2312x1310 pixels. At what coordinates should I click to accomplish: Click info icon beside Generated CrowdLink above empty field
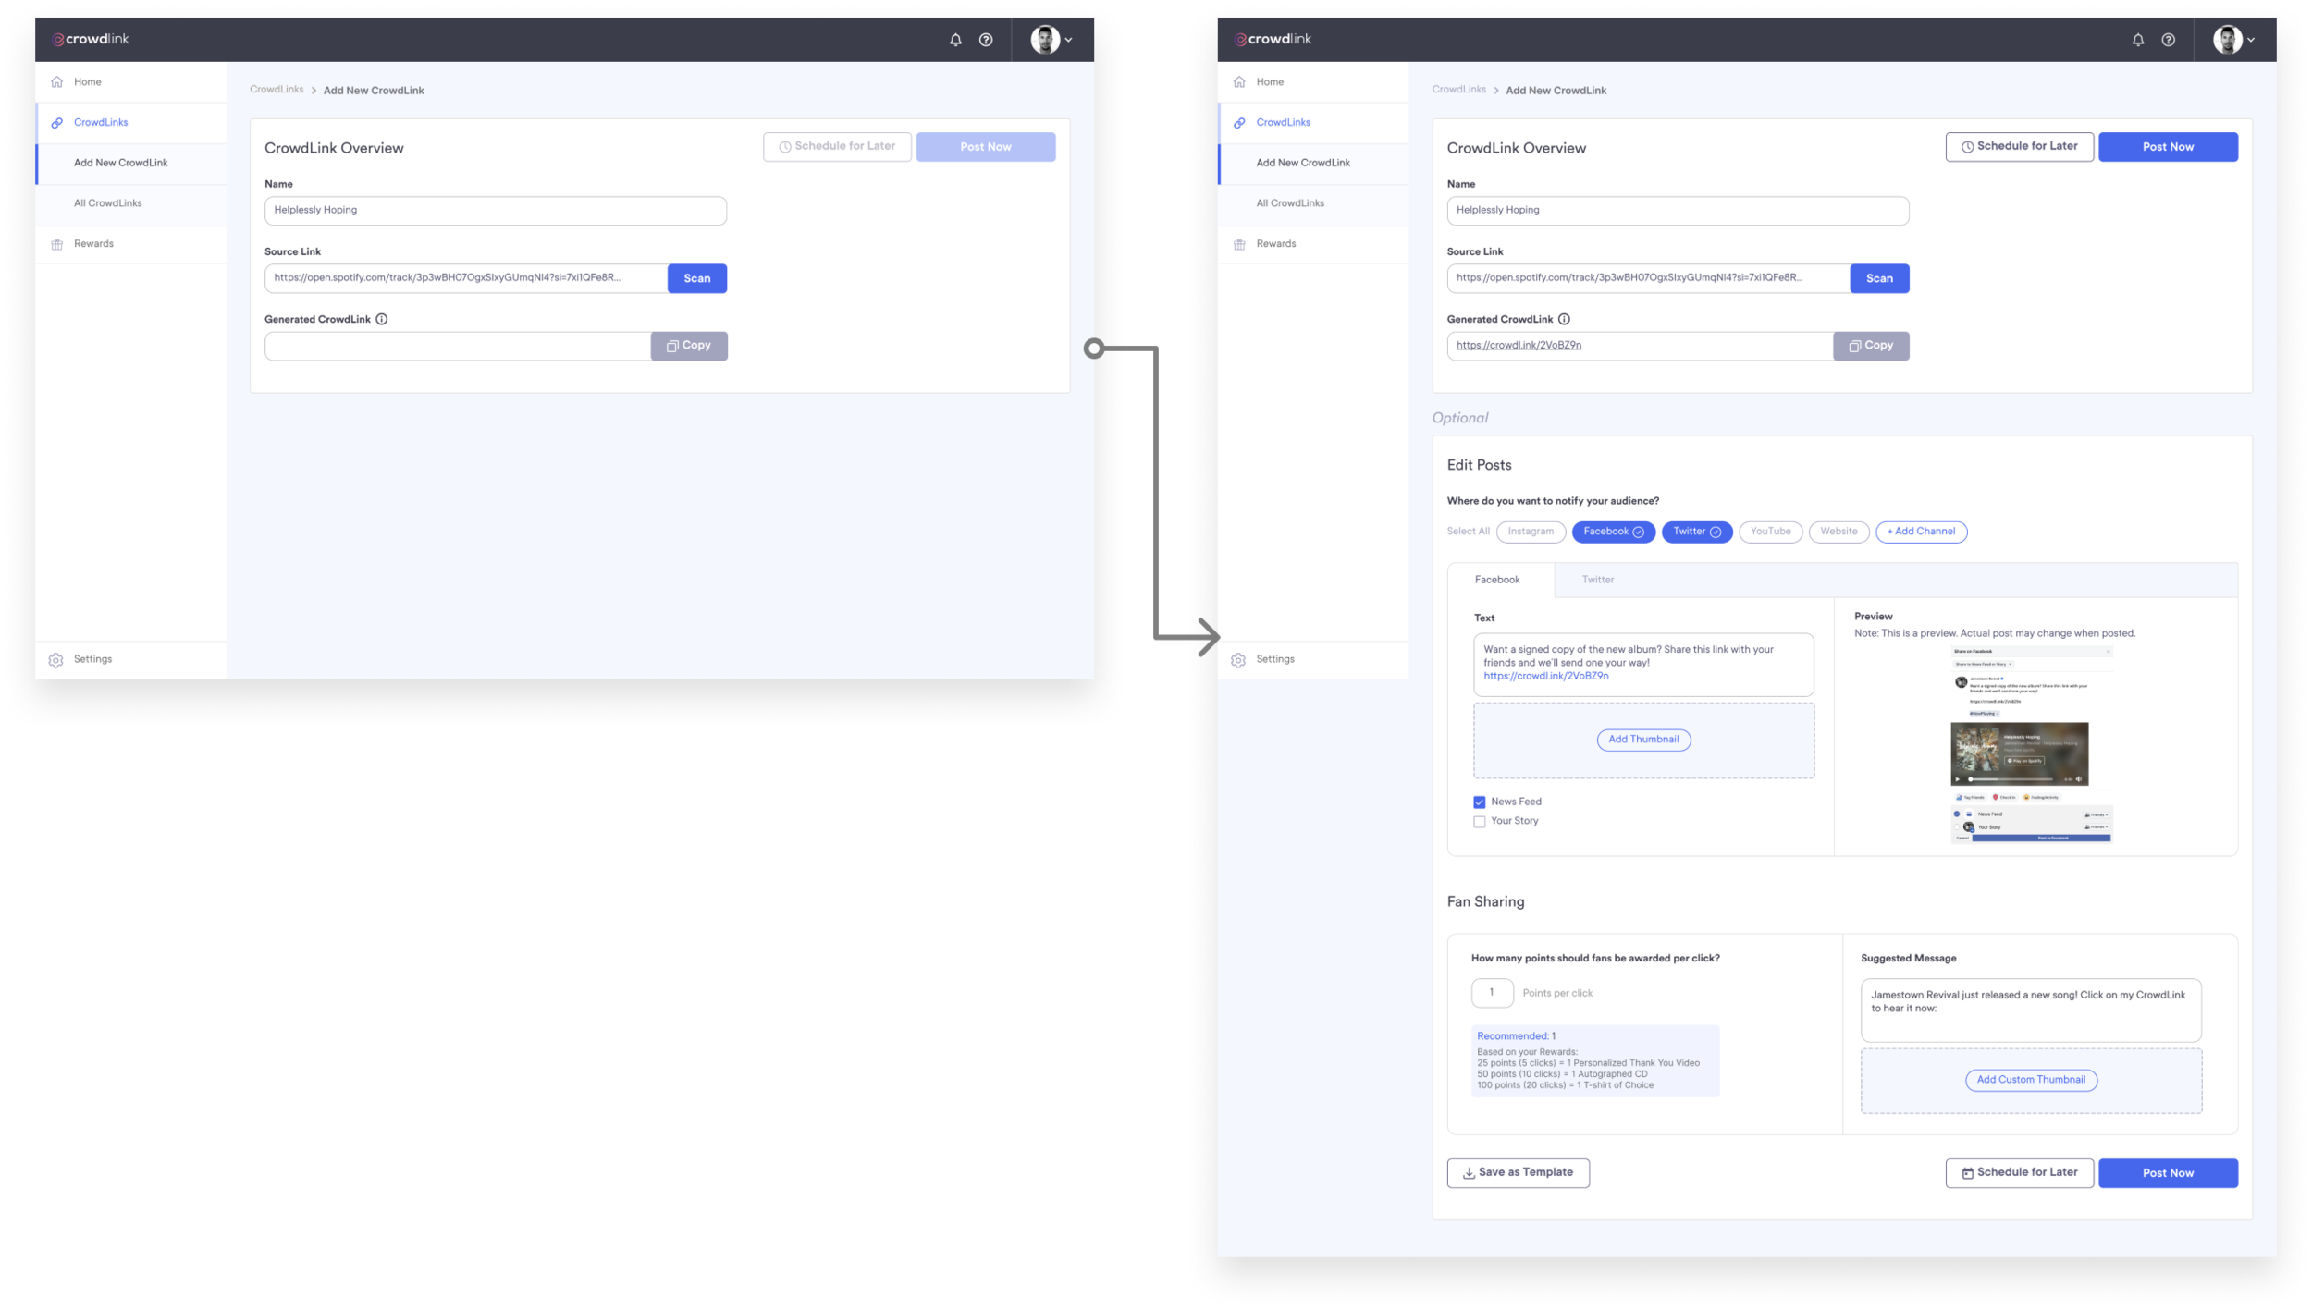click(382, 319)
